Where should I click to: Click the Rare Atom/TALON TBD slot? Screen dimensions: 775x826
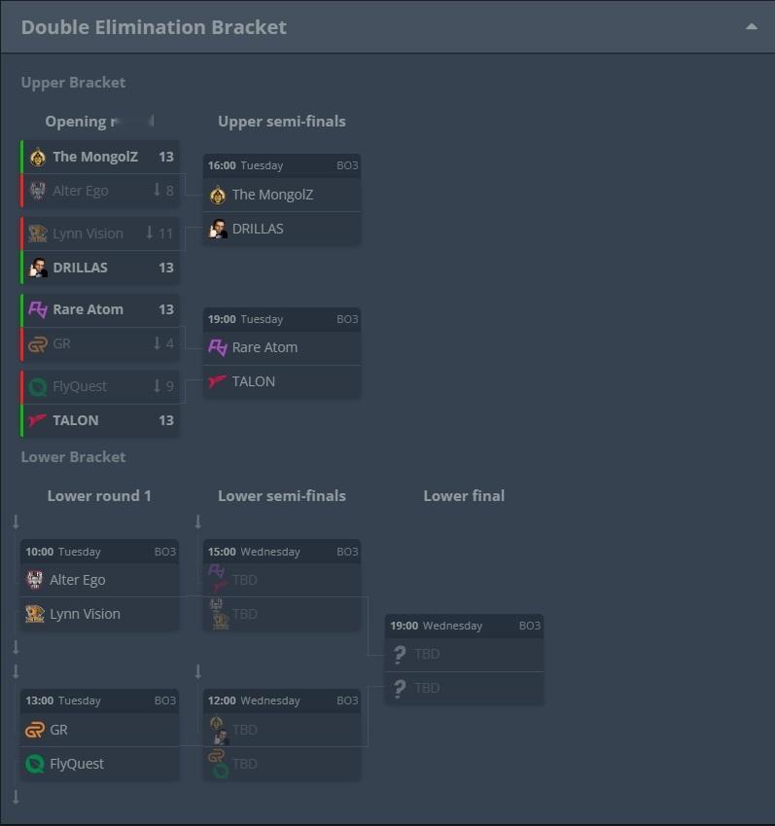[282, 580]
